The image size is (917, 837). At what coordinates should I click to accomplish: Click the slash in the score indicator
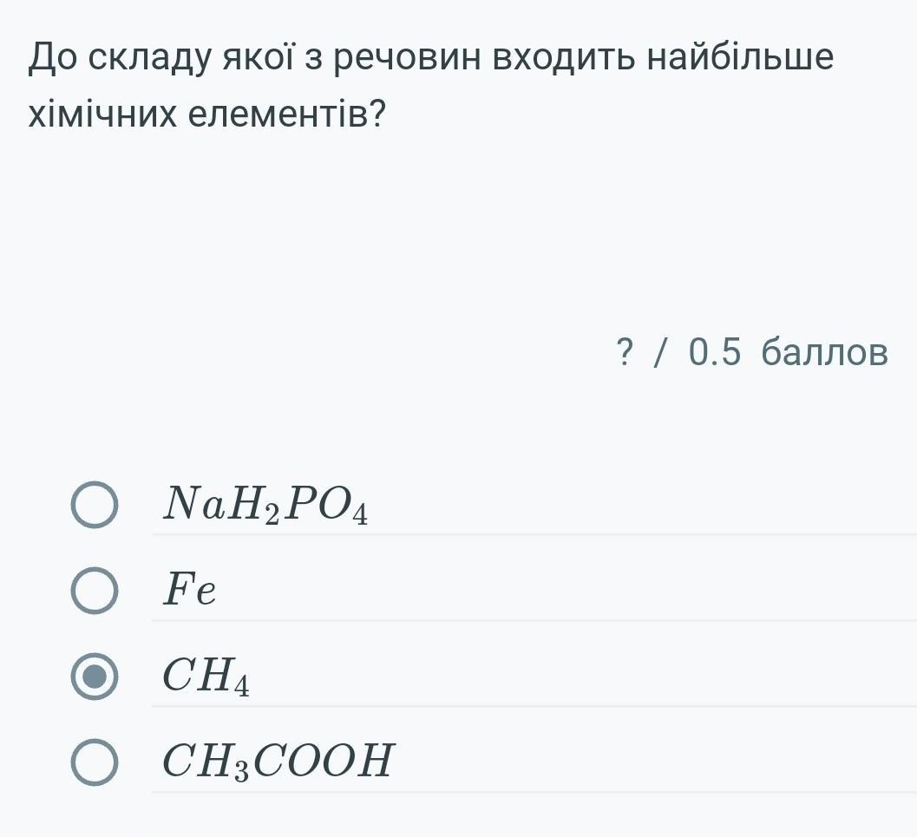(662, 353)
